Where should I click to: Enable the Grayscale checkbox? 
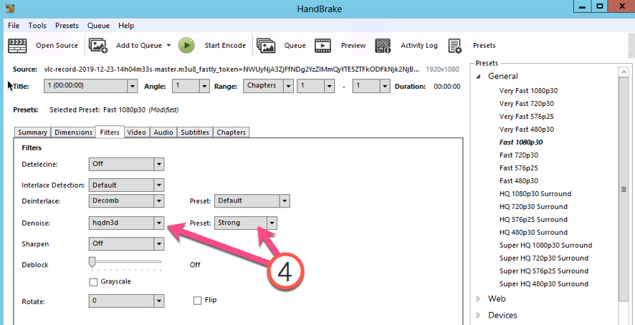tap(93, 282)
